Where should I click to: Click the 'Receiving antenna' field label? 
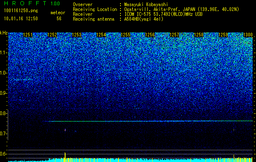(x=94, y=19)
